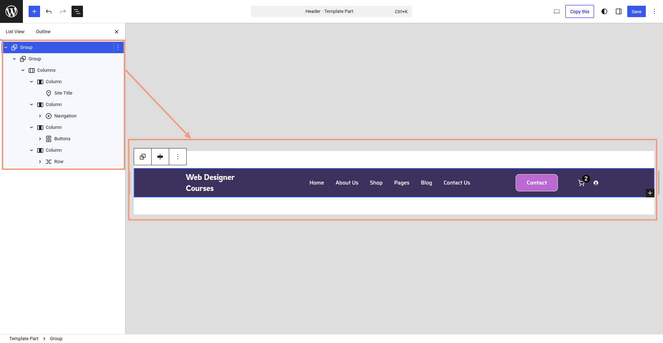
Task: Click the align icon in block toolbar
Action: tap(160, 157)
